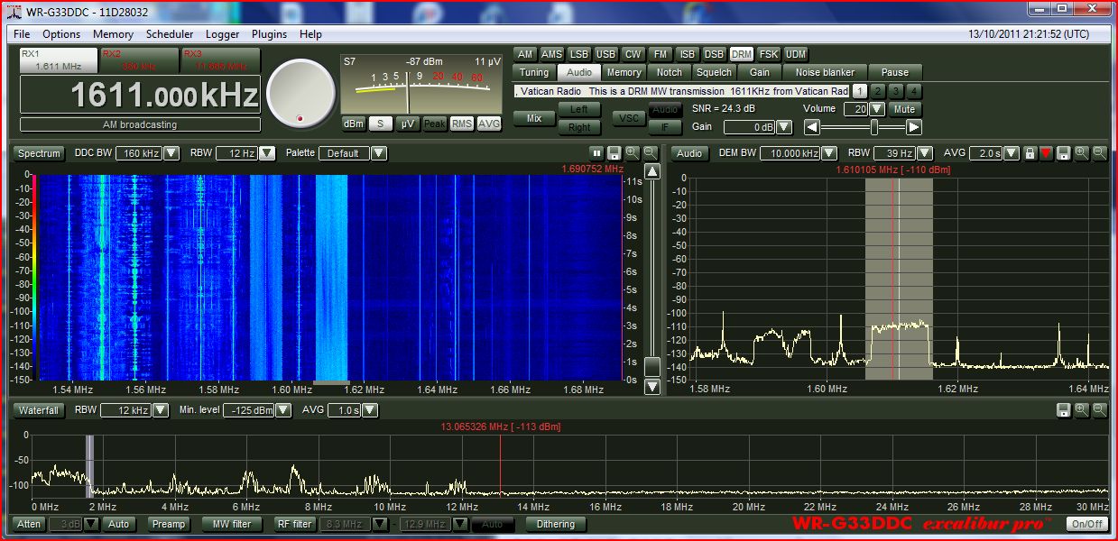The width and height of the screenshot is (1118, 541).
Task: Save the audio spectrum with disk icon
Action: click(x=1064, y=153)
